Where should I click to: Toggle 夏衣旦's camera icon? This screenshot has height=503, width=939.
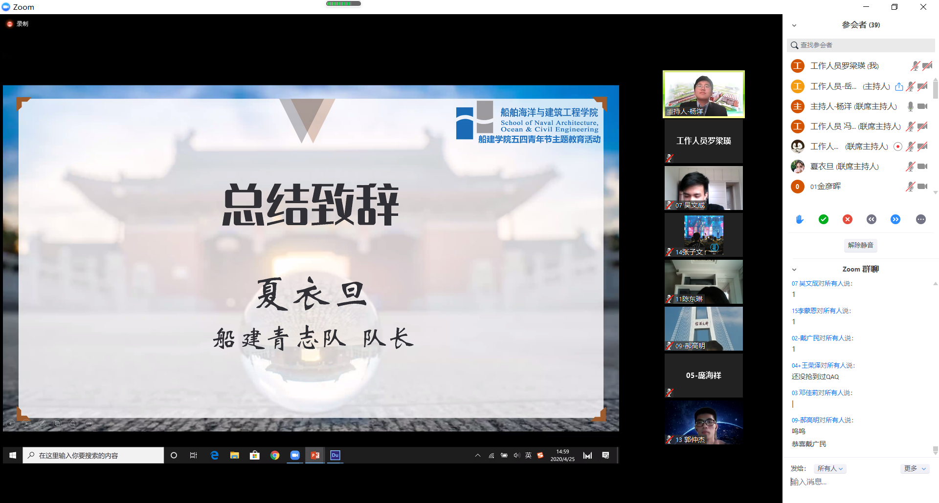coord(922,166)
